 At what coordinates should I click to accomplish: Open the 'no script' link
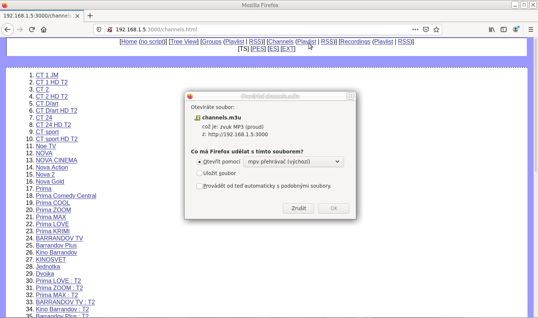[x=152, y=42]
